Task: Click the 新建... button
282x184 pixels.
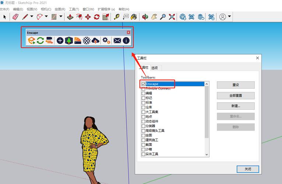Action: [x=236, y=106]
